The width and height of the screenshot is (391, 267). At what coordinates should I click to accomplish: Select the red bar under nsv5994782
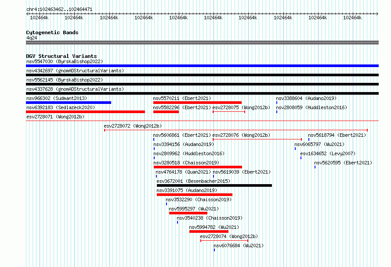[209, 231]
